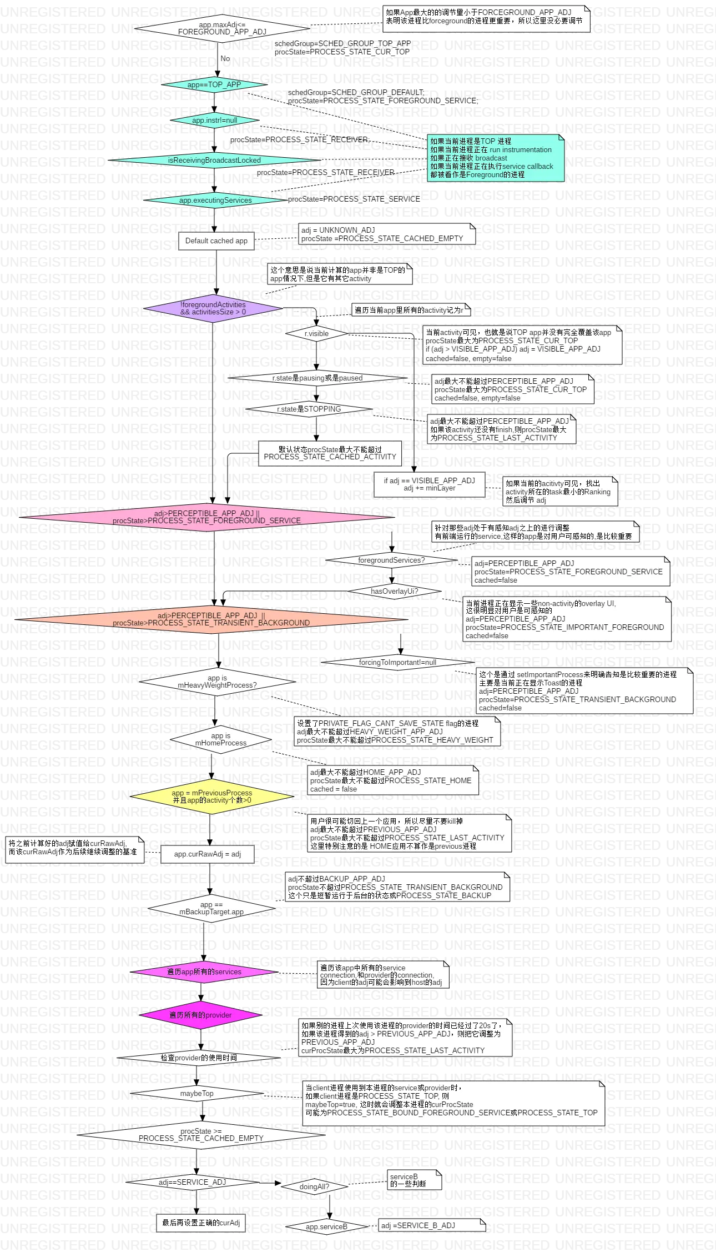The height and width of the screenshot is (1257, 716).
Task: Select the cyan app==TOP_APP diamond
Action: tap(214, 85)
